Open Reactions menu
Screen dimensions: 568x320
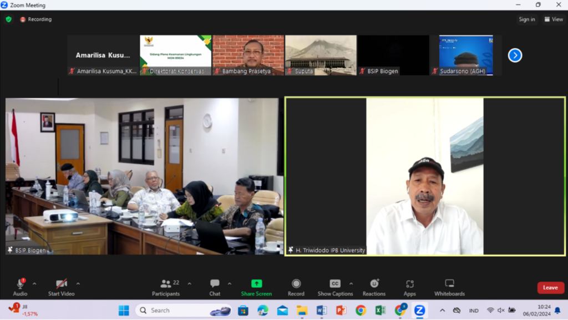point(374,287)
